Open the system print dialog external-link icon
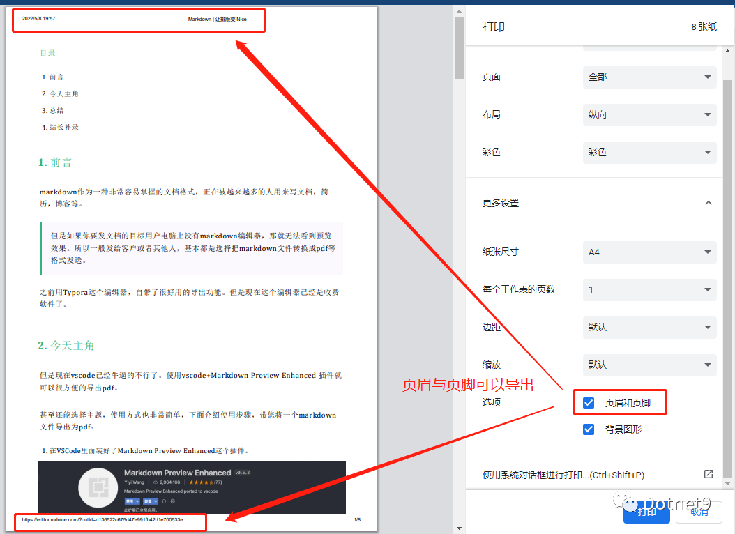735x534 pixels. [709, 474]
